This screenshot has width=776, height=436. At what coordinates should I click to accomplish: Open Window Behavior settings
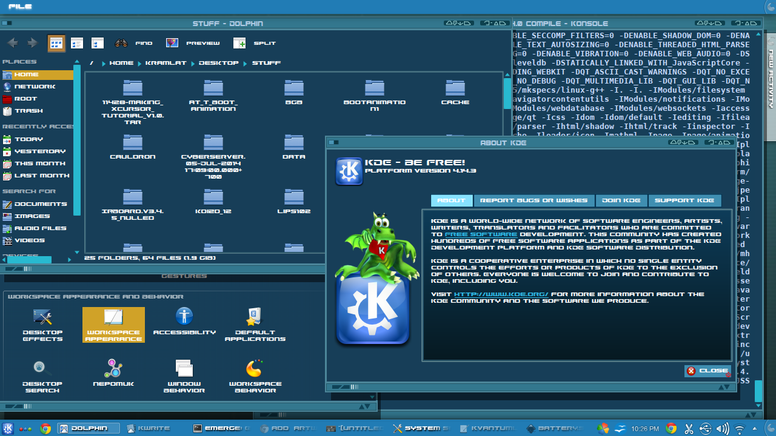click(x=184, y=377)
